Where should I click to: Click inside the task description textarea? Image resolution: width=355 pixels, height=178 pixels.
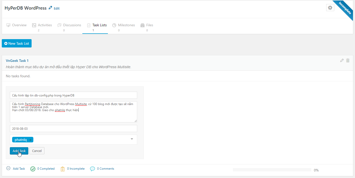(x=74, y=112)
